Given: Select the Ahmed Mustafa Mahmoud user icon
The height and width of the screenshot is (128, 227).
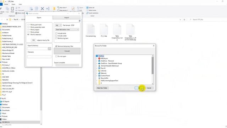Looking at the screenshot, I should click(x=99, y=66).
